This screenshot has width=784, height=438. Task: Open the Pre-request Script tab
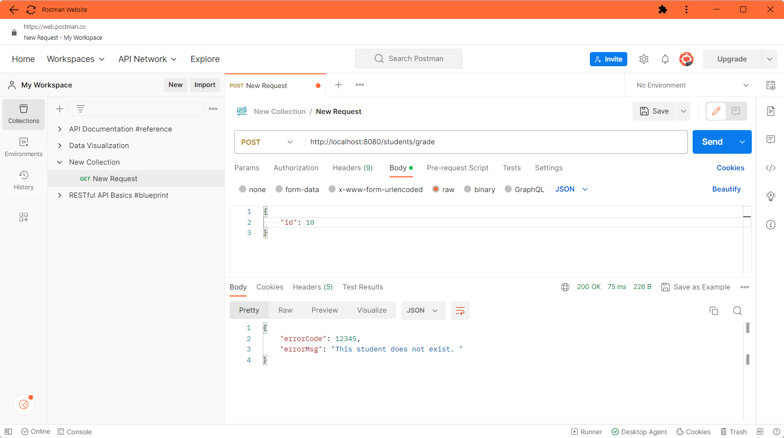(457, 168)
